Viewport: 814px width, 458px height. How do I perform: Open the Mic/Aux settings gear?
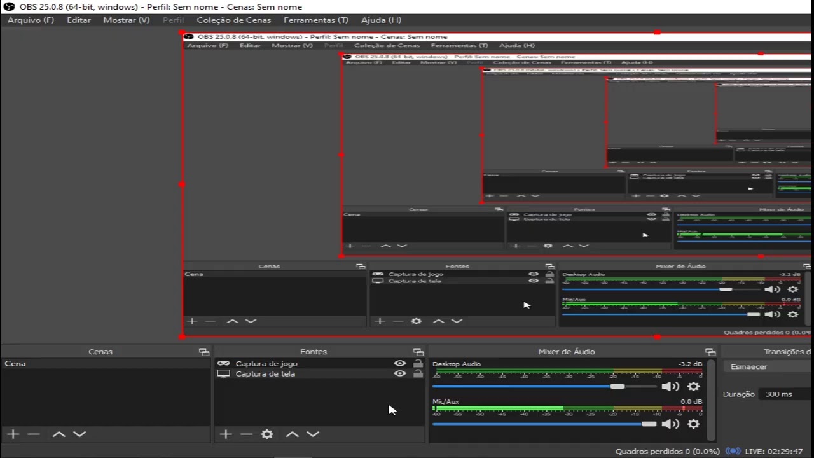[693, 424]
